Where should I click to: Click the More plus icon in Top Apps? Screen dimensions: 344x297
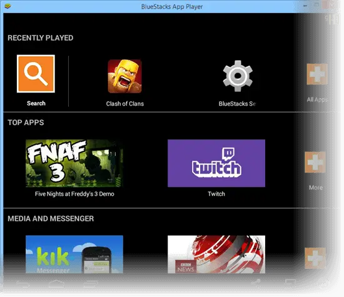(315, 162)
